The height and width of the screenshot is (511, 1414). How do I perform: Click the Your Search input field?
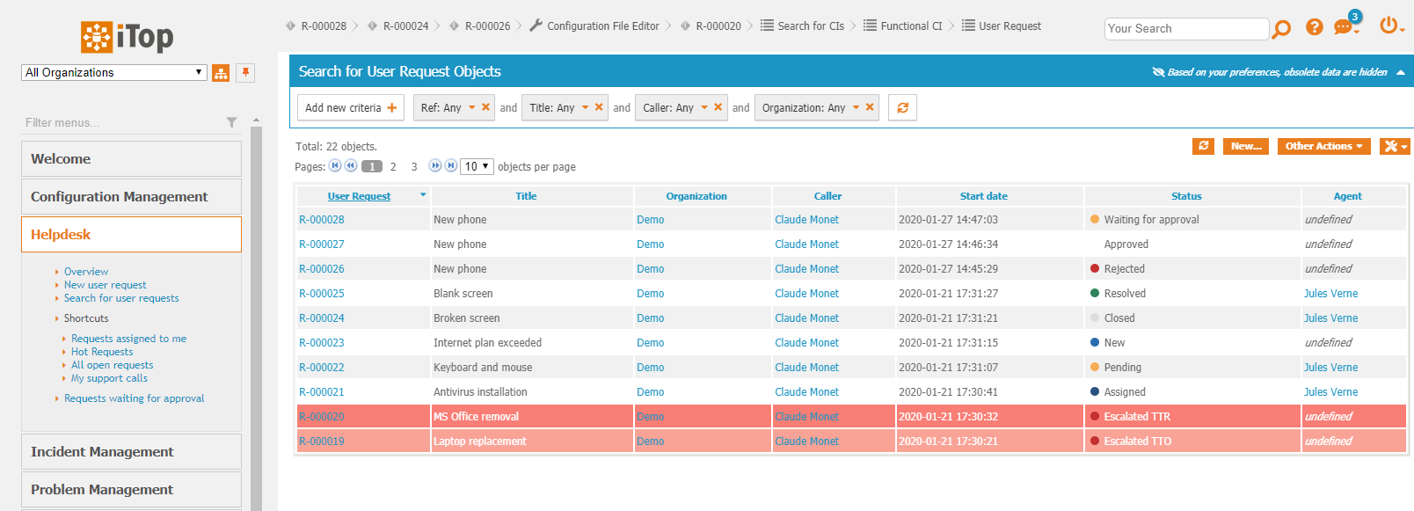(x=1185, y=29)
